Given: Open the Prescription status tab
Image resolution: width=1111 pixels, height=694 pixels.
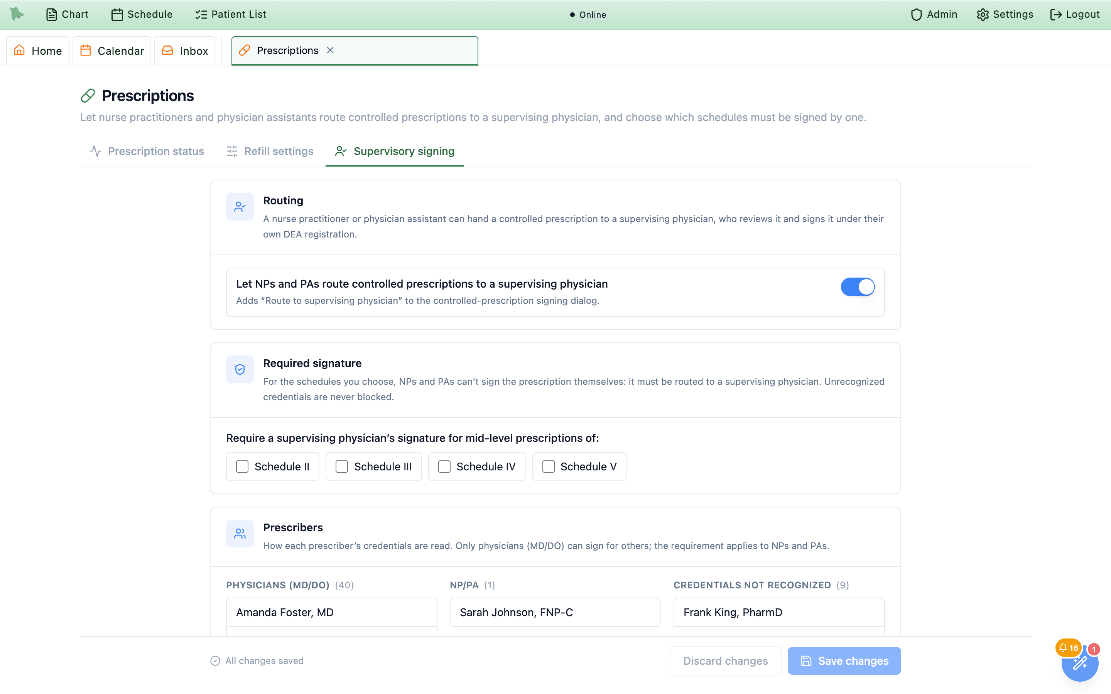Looking at the screenshot, I should tap(147, 151).
